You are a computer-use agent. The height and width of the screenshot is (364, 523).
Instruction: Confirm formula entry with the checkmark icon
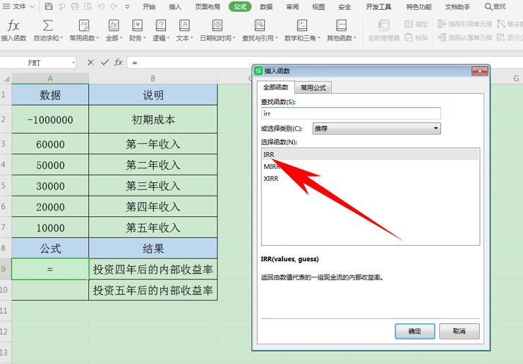104,62
